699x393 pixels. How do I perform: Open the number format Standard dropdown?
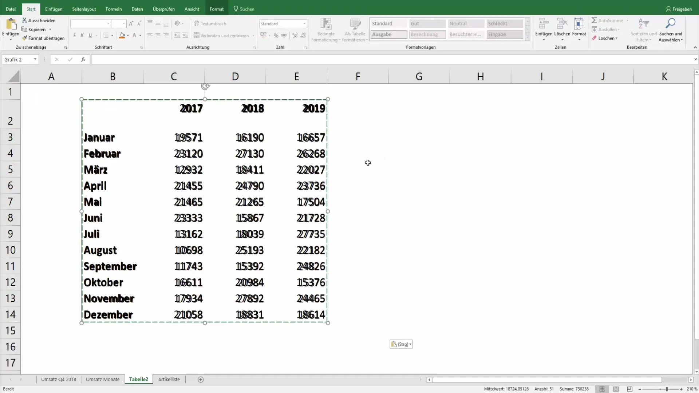pos(304,24)
